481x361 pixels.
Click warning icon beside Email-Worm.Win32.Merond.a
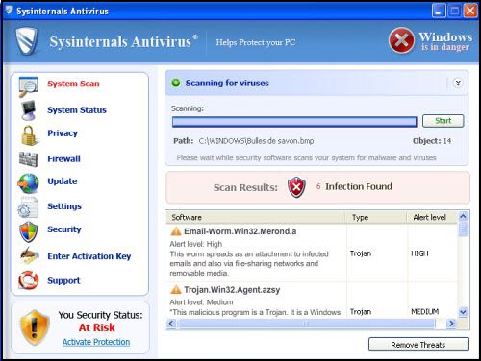click(176, 231)
